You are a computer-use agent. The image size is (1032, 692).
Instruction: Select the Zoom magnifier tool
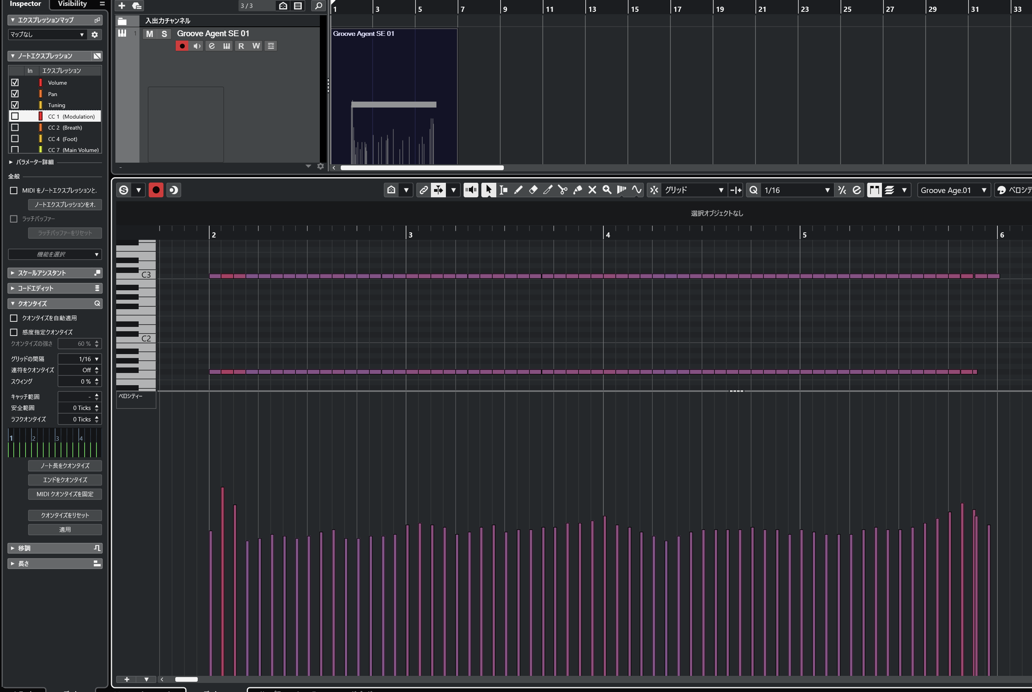coord(607,190)
